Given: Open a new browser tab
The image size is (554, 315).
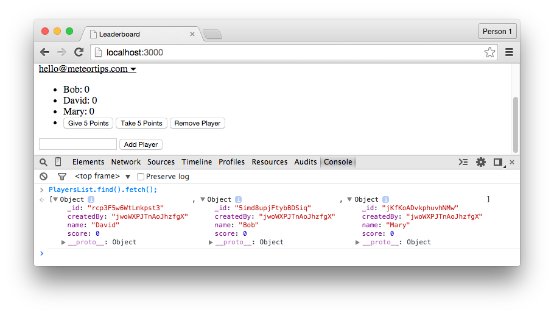Looking at the screenshot, I should pos(212,34).
